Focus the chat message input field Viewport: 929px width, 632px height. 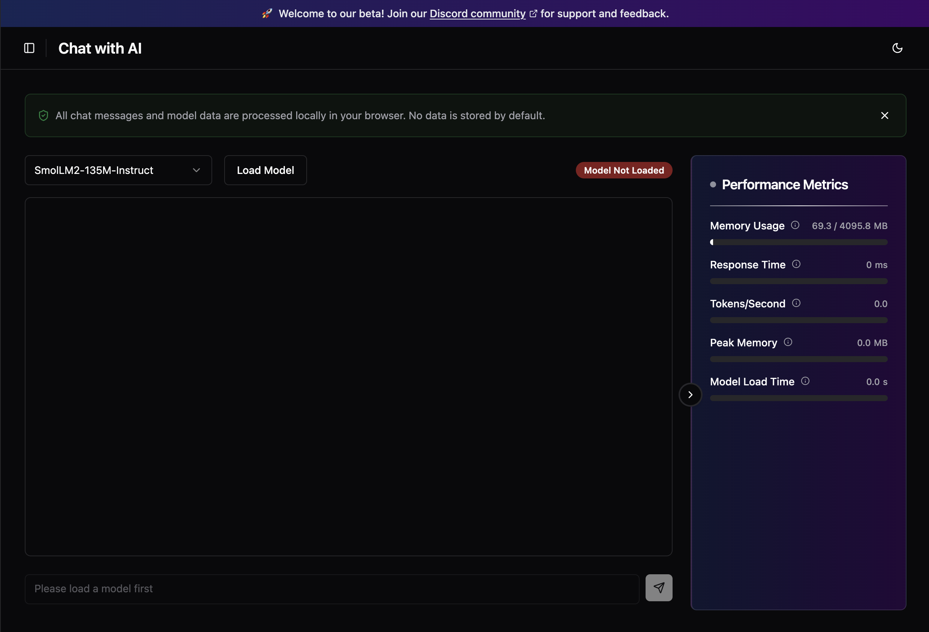point(332,589)
